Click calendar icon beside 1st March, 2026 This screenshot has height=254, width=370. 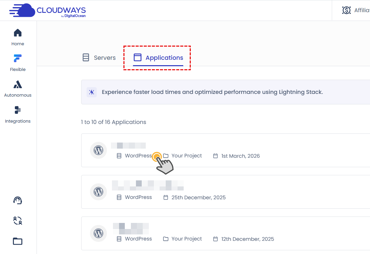(x=215, y=156)
